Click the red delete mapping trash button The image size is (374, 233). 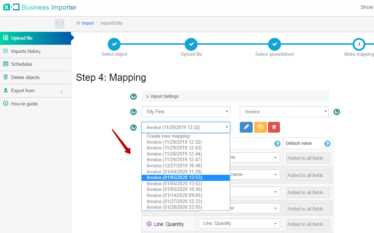[274, 127]
